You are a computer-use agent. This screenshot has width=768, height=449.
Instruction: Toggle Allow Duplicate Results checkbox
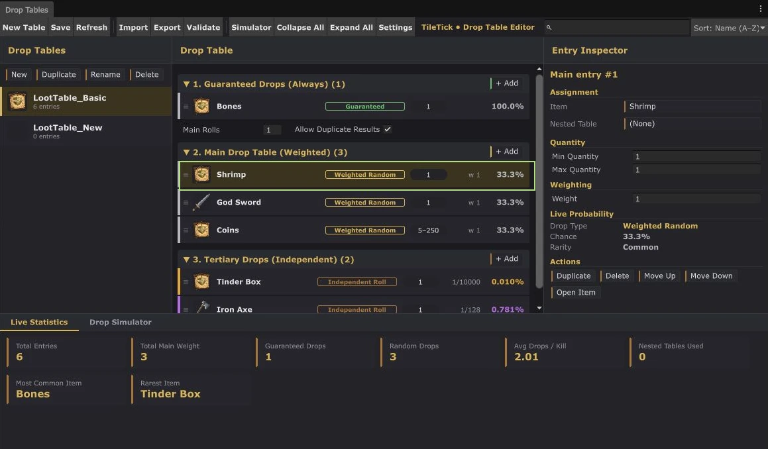[x=388, y=129]
